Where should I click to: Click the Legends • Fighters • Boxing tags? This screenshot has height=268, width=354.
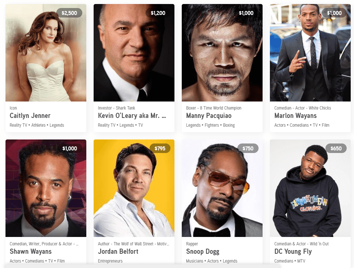tap(210, 125)
